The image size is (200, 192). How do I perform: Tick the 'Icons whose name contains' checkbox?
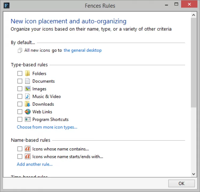[20, 149]
